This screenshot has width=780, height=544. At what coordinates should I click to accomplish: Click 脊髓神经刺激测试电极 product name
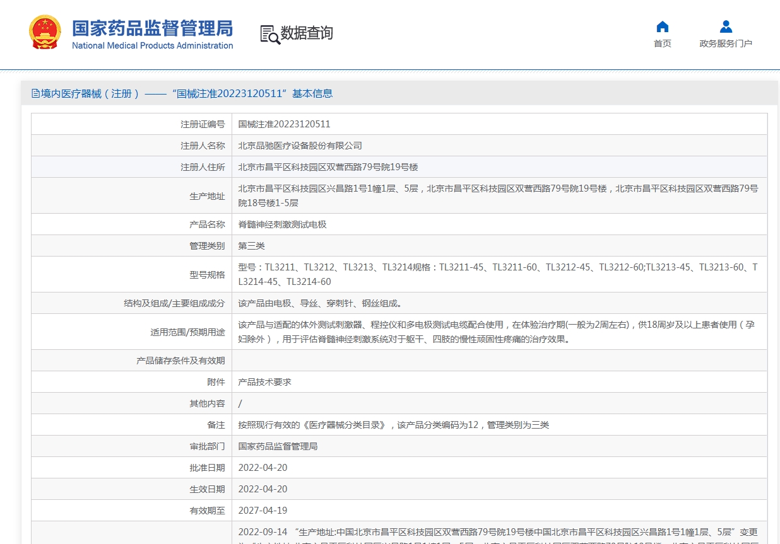282,224
